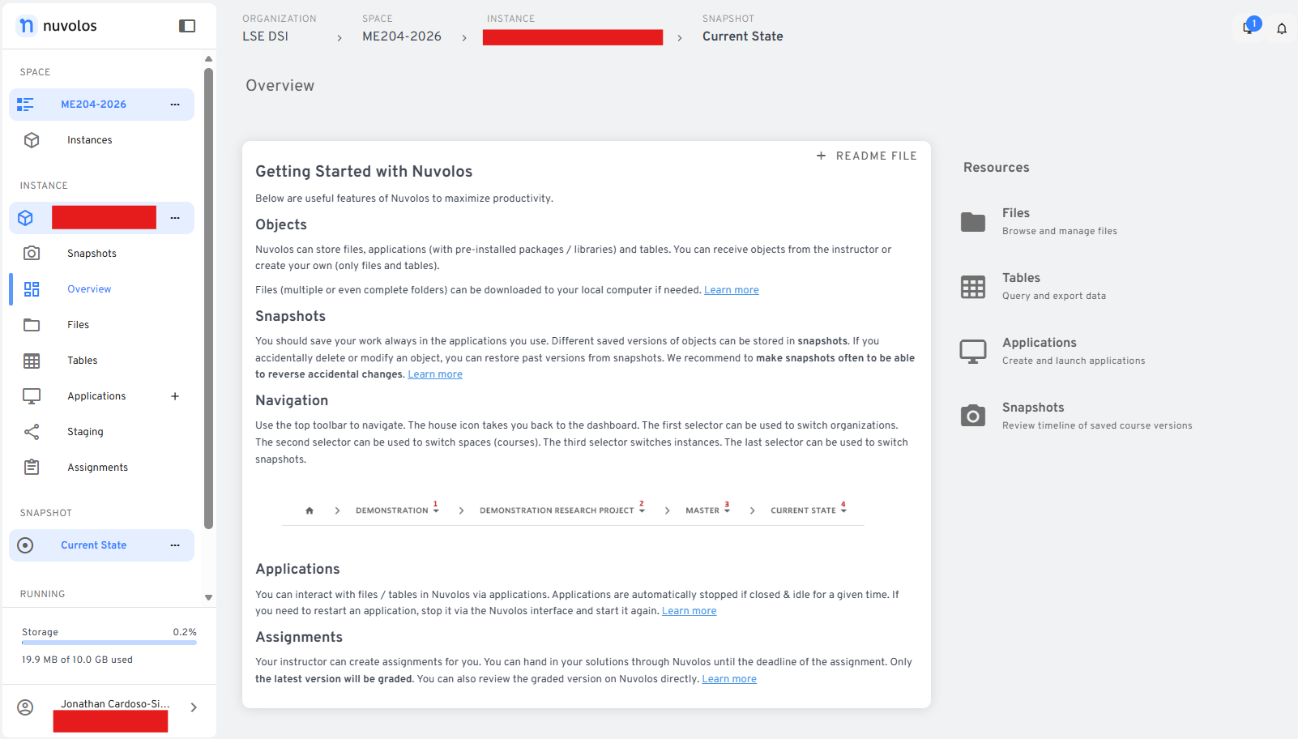The height and width of the screenshot is (739, 1298).
Task: Click the plus icon next to README FILE
Action: [x=821, y=156]
